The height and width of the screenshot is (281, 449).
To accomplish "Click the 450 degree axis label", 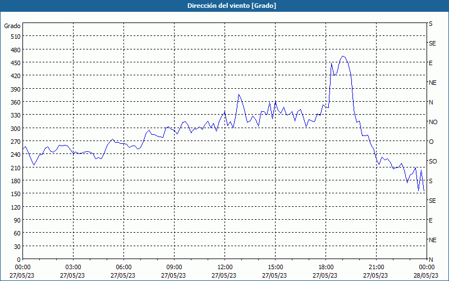I will 16,63.
